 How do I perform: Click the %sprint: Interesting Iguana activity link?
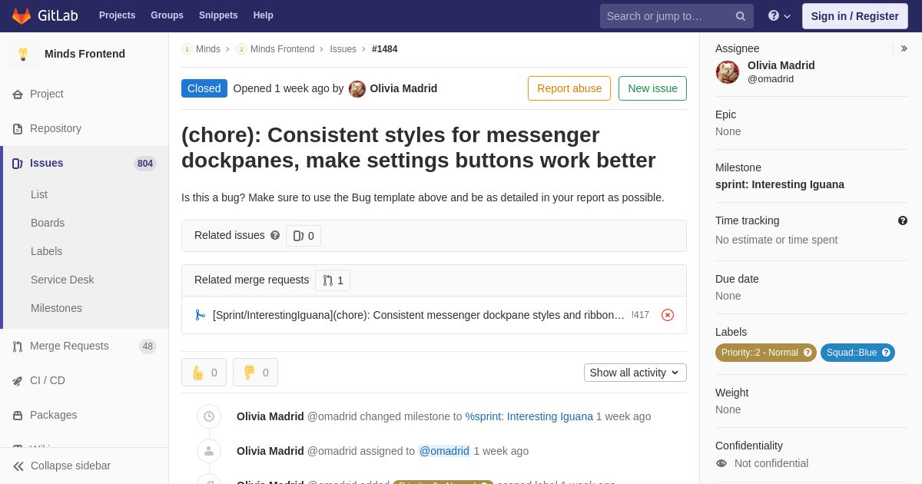pos(529,416)
